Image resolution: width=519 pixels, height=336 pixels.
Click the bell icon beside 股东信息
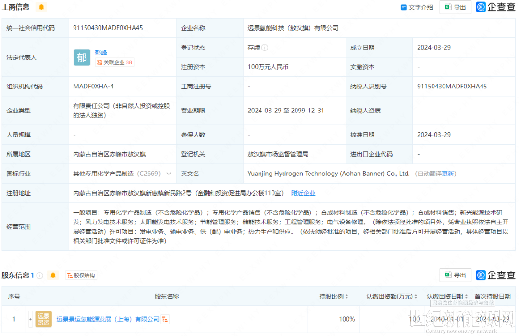click(x=53, y=275)
